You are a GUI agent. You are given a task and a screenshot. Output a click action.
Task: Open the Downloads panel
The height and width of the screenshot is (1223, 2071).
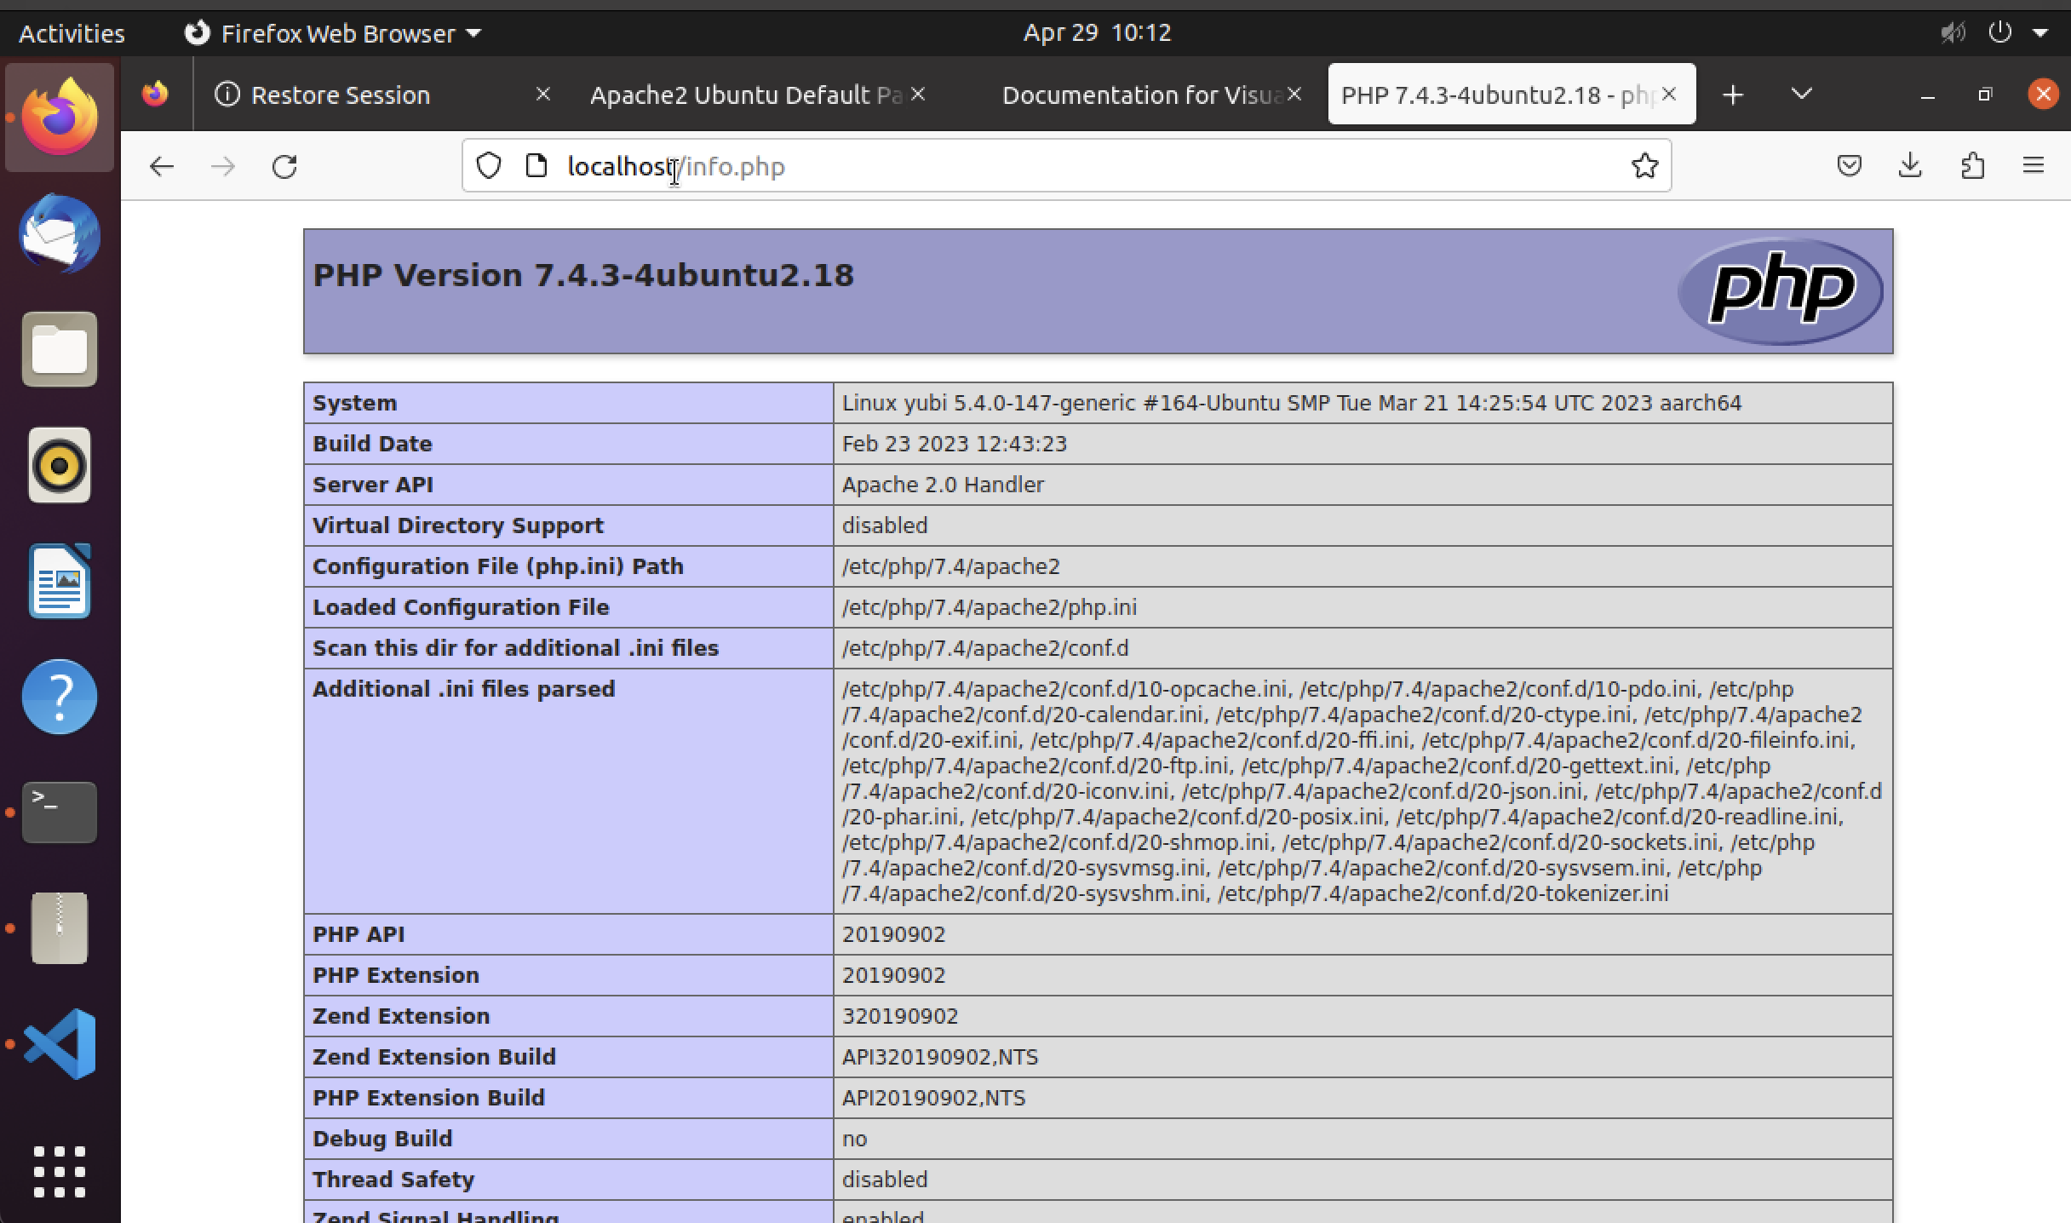1910,165
